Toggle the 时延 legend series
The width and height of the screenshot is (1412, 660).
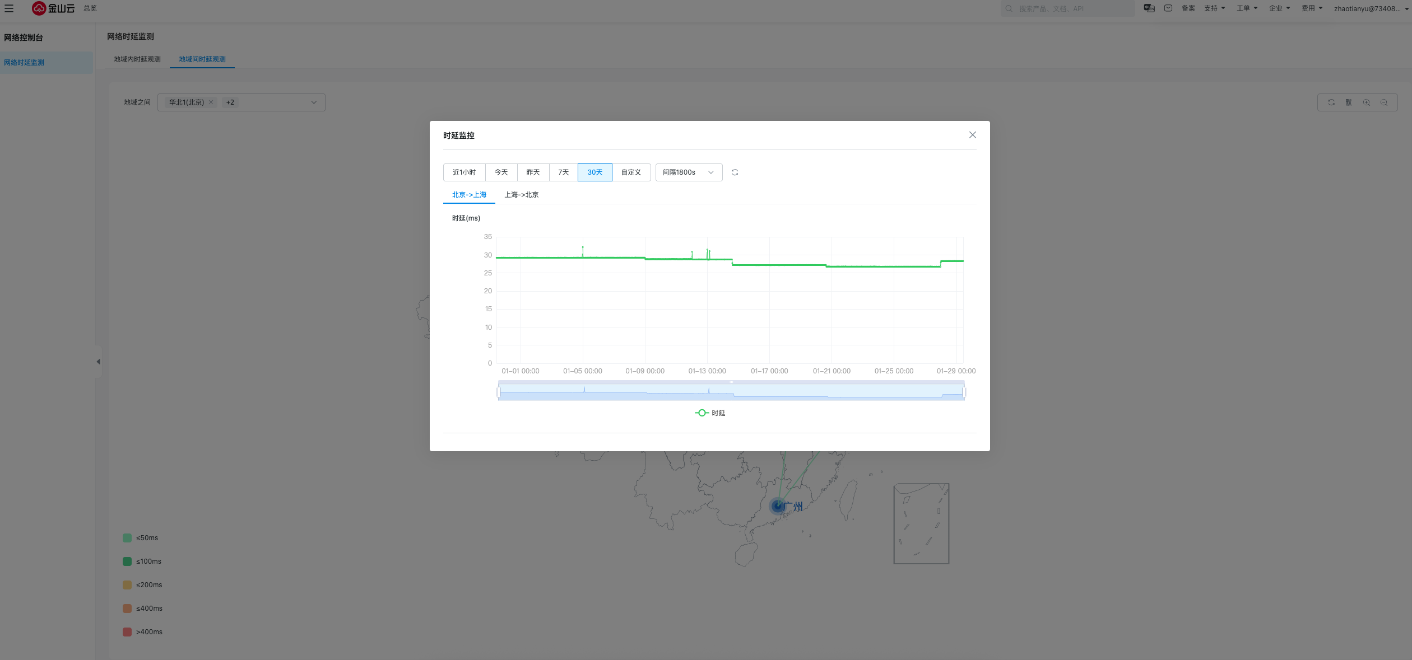click(x=710, y=413)
